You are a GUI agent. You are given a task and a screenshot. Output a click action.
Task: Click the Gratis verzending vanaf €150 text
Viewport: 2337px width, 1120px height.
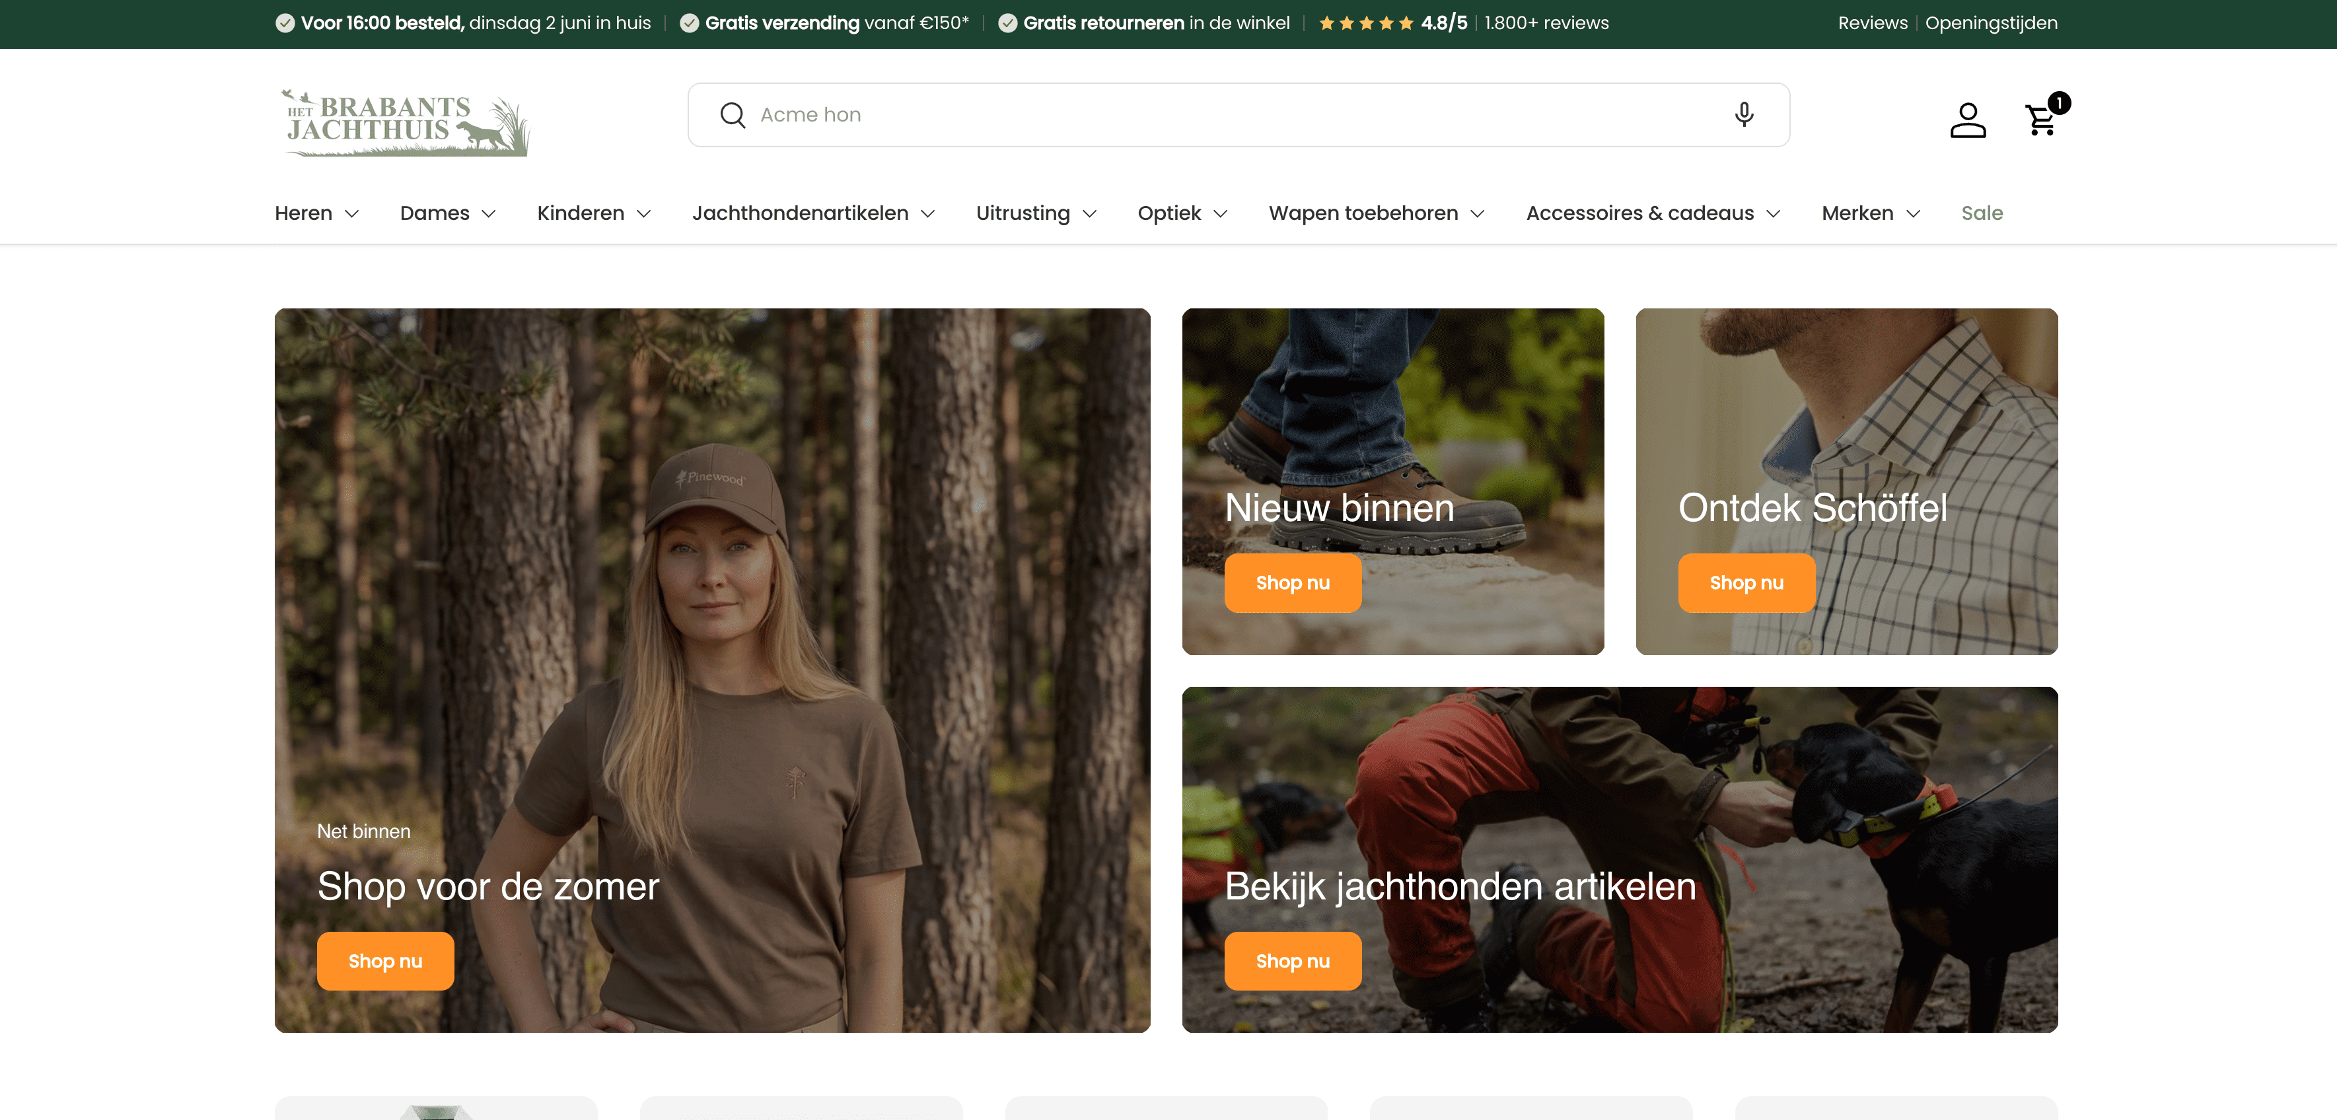pyautogui.click(x=836, y=24)
